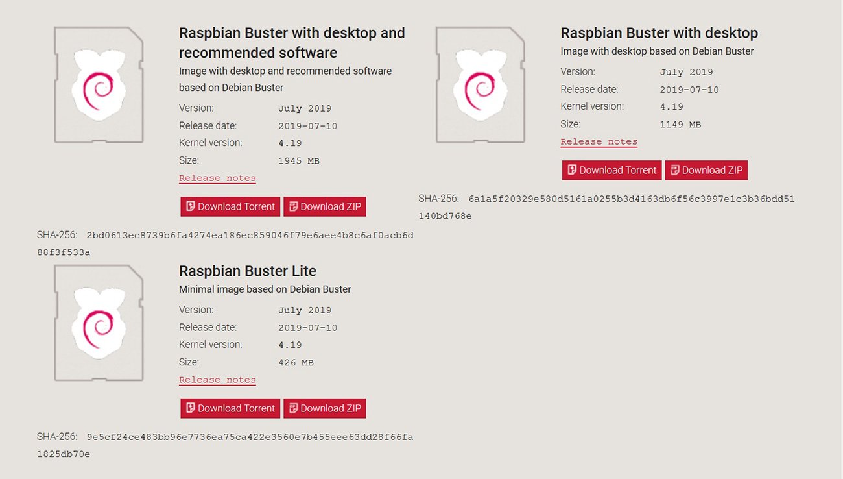Click the size value 426 MB

click(296, 363)
